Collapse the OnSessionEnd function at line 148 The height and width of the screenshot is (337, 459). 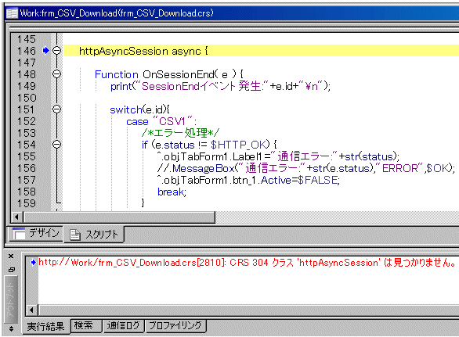coord(57,74)
